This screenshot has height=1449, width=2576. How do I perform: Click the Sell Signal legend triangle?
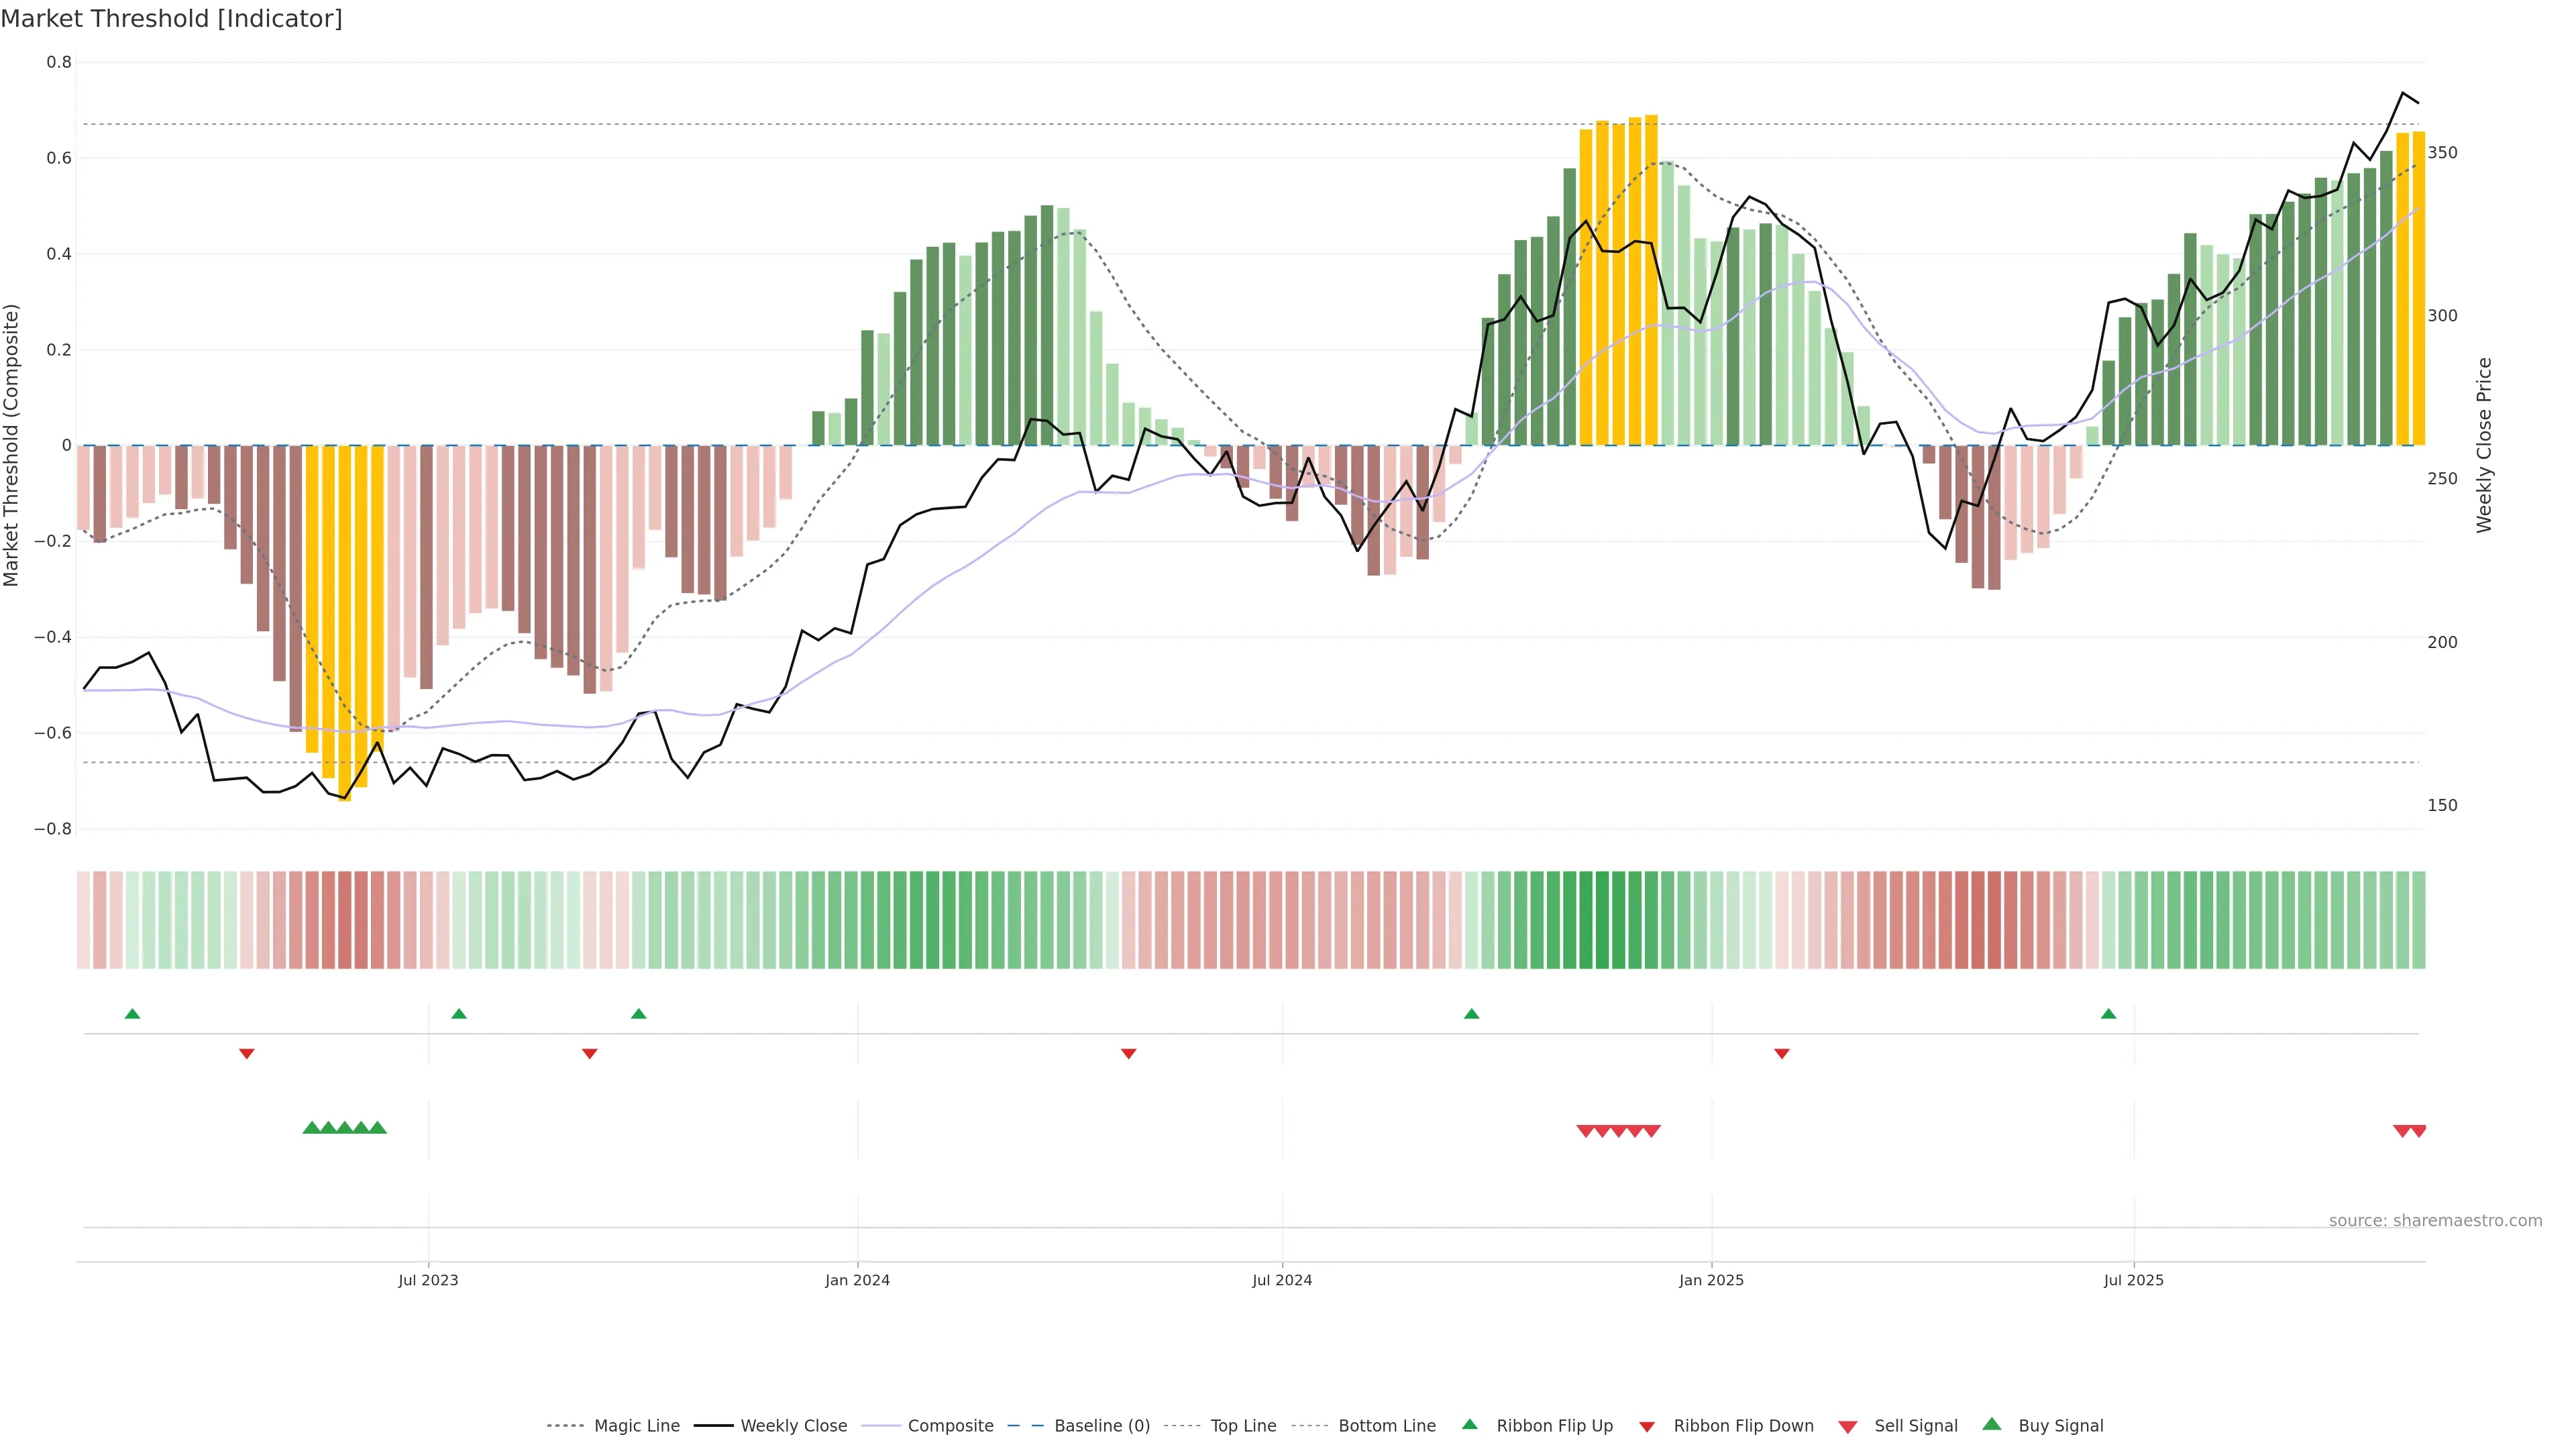1847,1427
